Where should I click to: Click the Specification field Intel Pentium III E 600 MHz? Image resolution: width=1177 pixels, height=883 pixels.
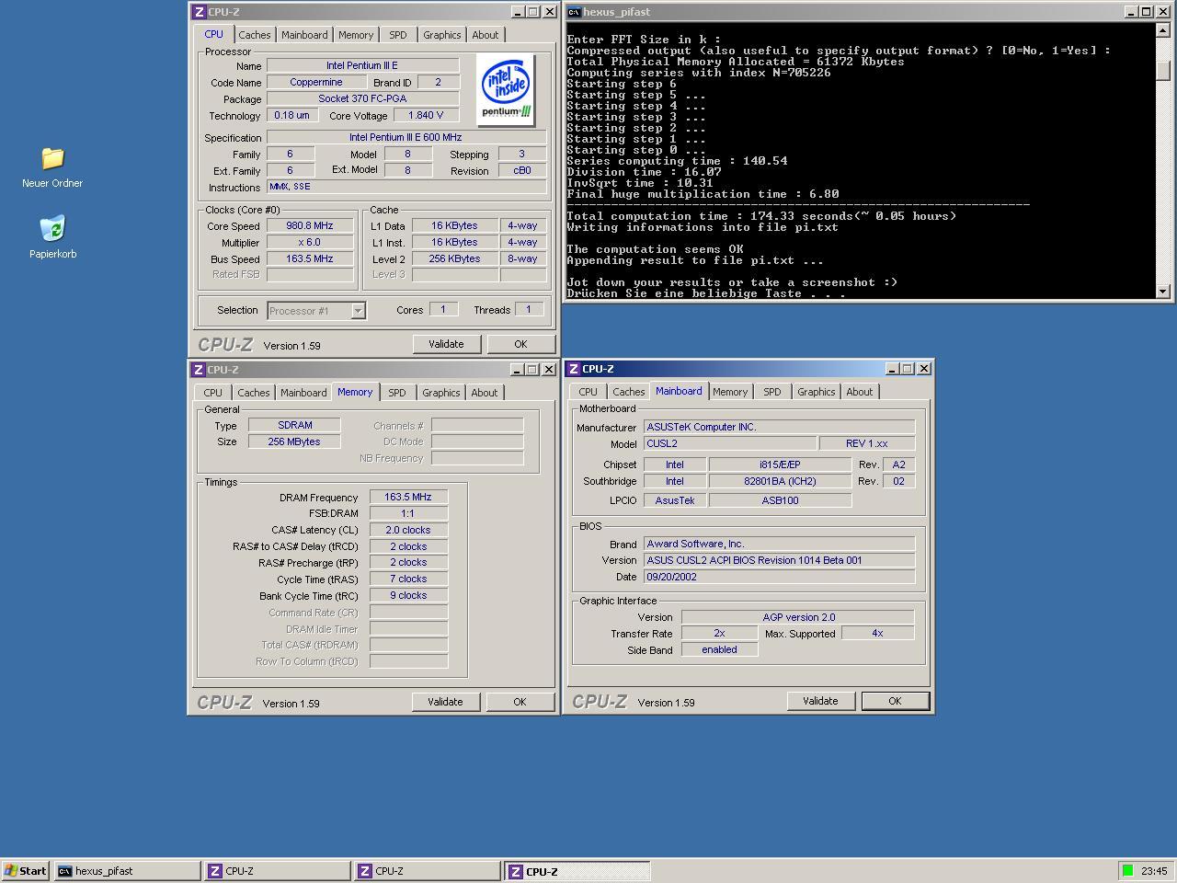tap(406, 137)
